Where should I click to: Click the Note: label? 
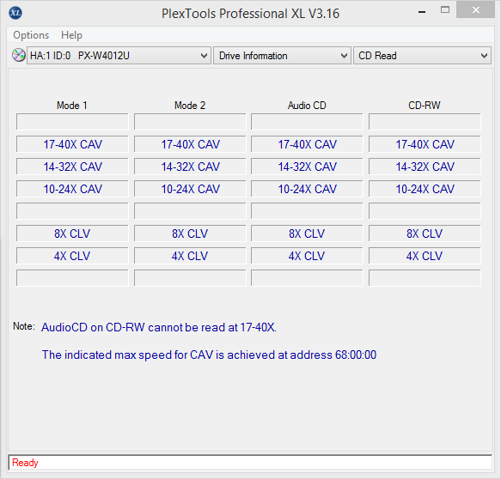pos(24,326)
